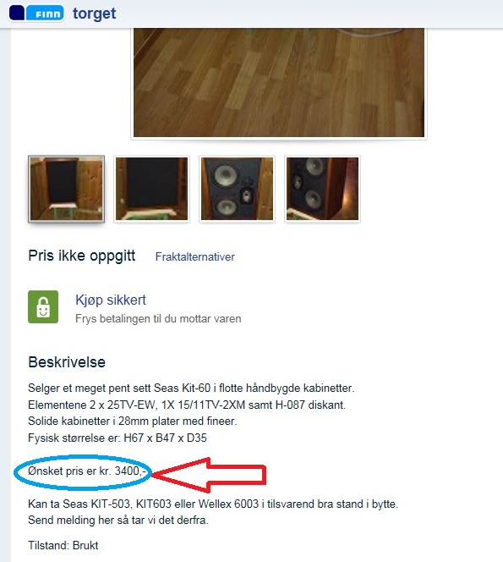This screenshot has height=562, width=503.
Task: Click the red arrow annotation
Action: point(210,475)
